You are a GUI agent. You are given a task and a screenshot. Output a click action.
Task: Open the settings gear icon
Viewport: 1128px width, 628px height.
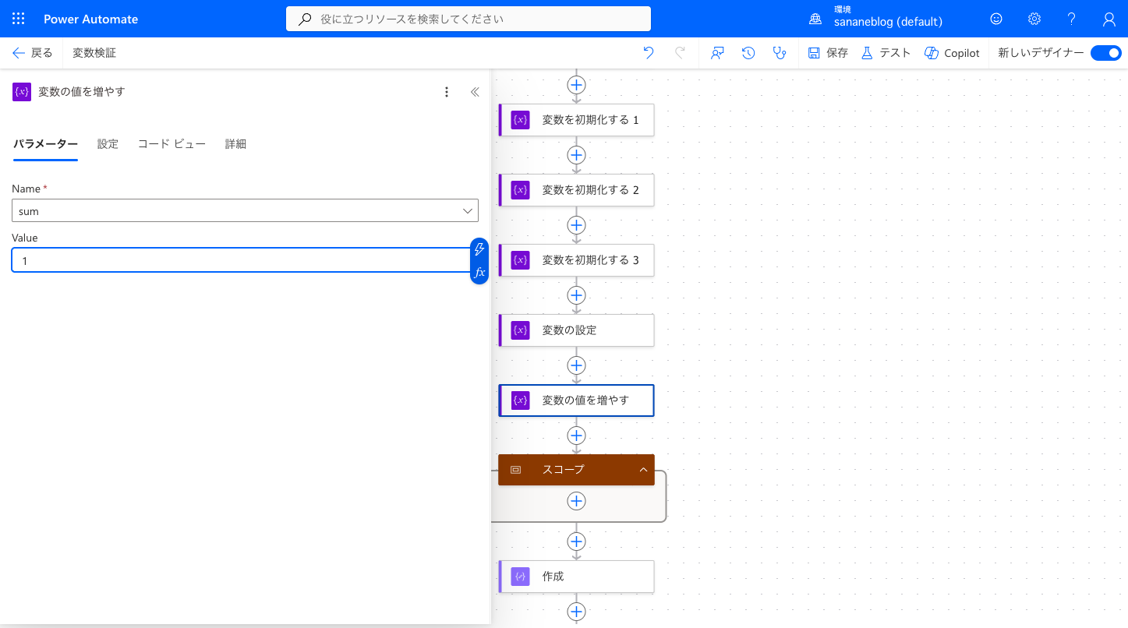[x=1034, y=19]
